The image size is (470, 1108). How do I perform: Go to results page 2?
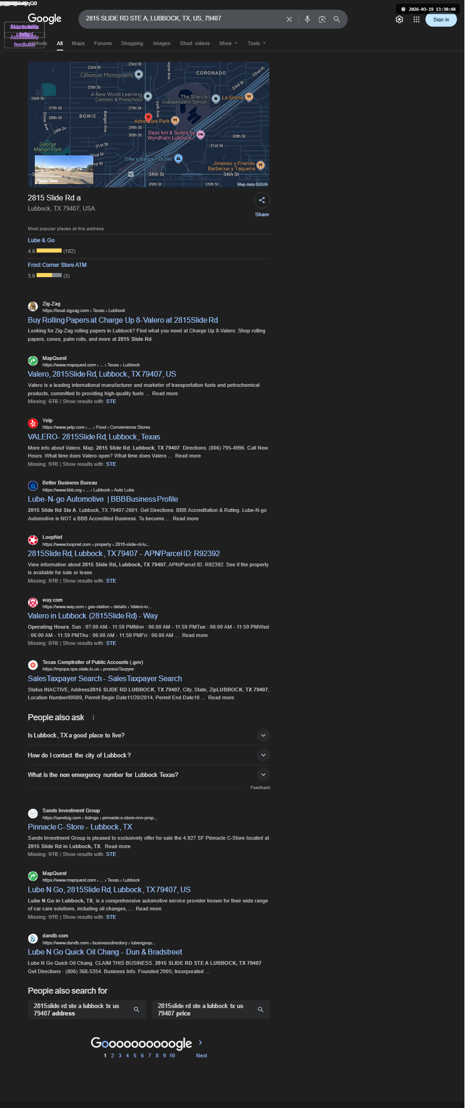click(112, 1055)
